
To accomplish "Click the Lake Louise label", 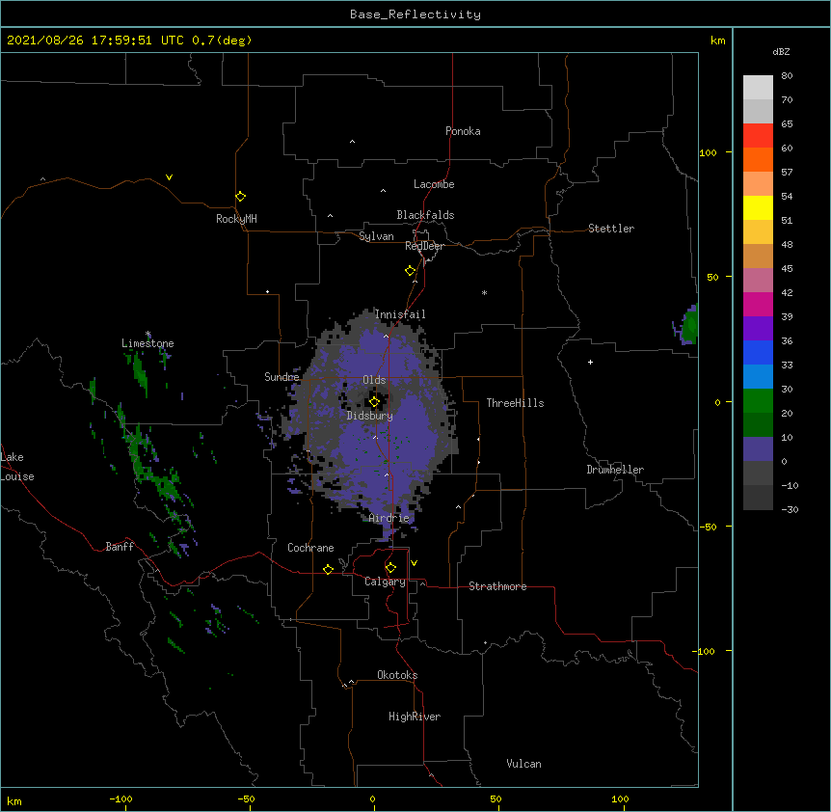I will tap(17, 467).
